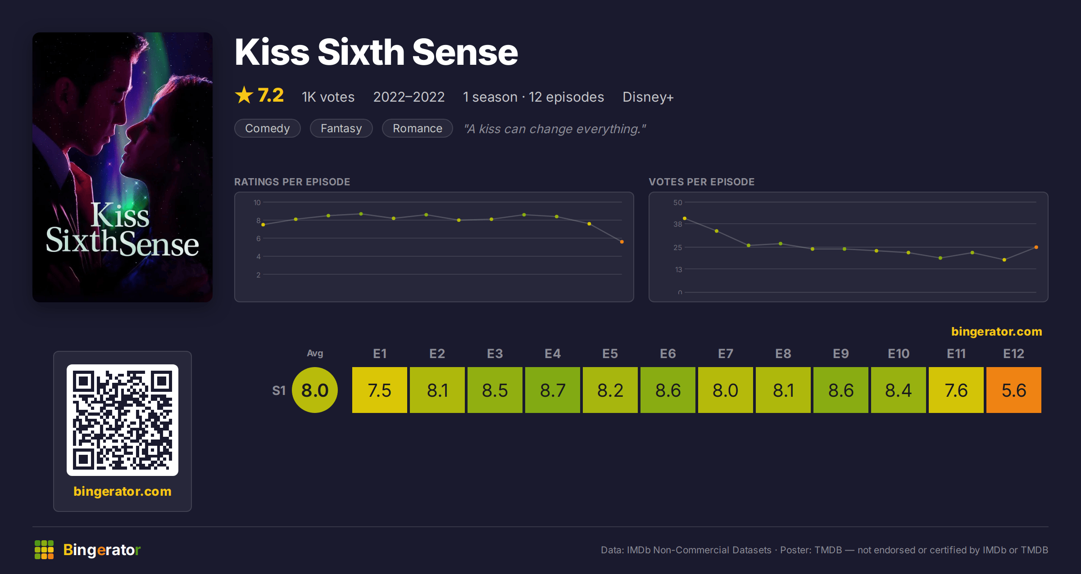Click the first point on votes chart

685,218
